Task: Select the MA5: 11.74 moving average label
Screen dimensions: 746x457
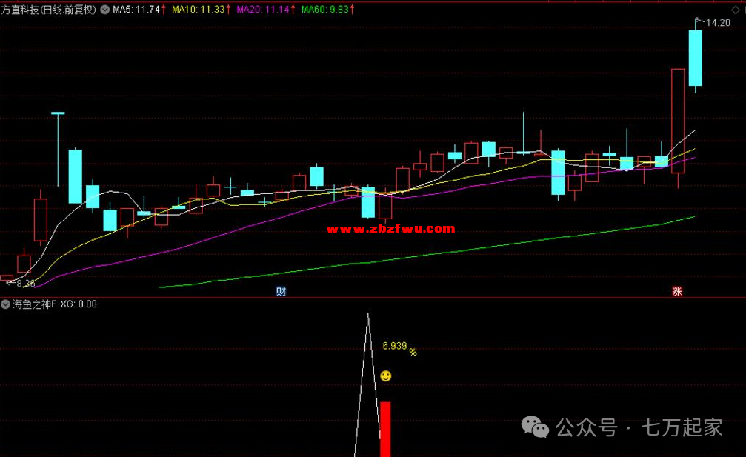Action: click(136, 10)
